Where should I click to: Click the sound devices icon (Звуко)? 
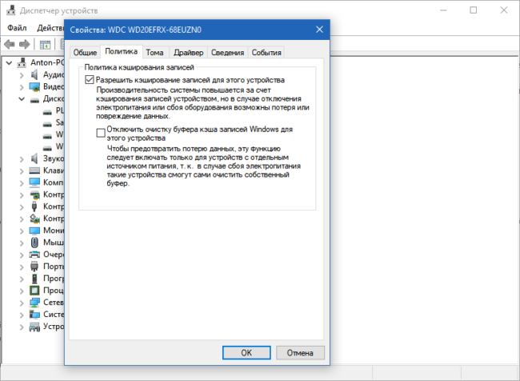[34, 158]
